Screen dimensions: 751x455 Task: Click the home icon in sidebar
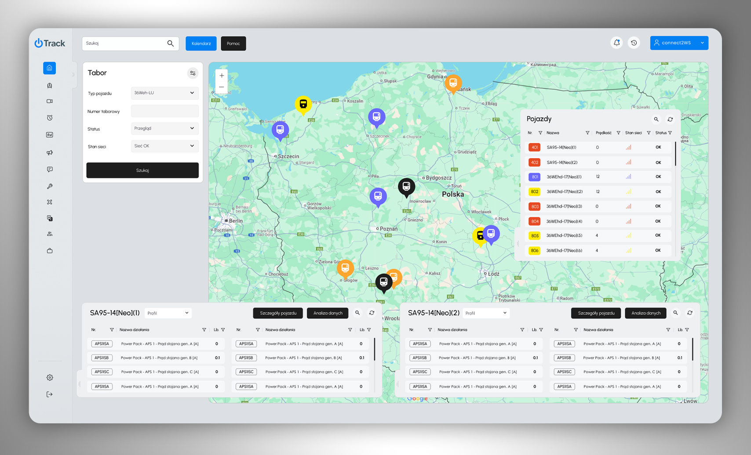[x=49, y=68]
